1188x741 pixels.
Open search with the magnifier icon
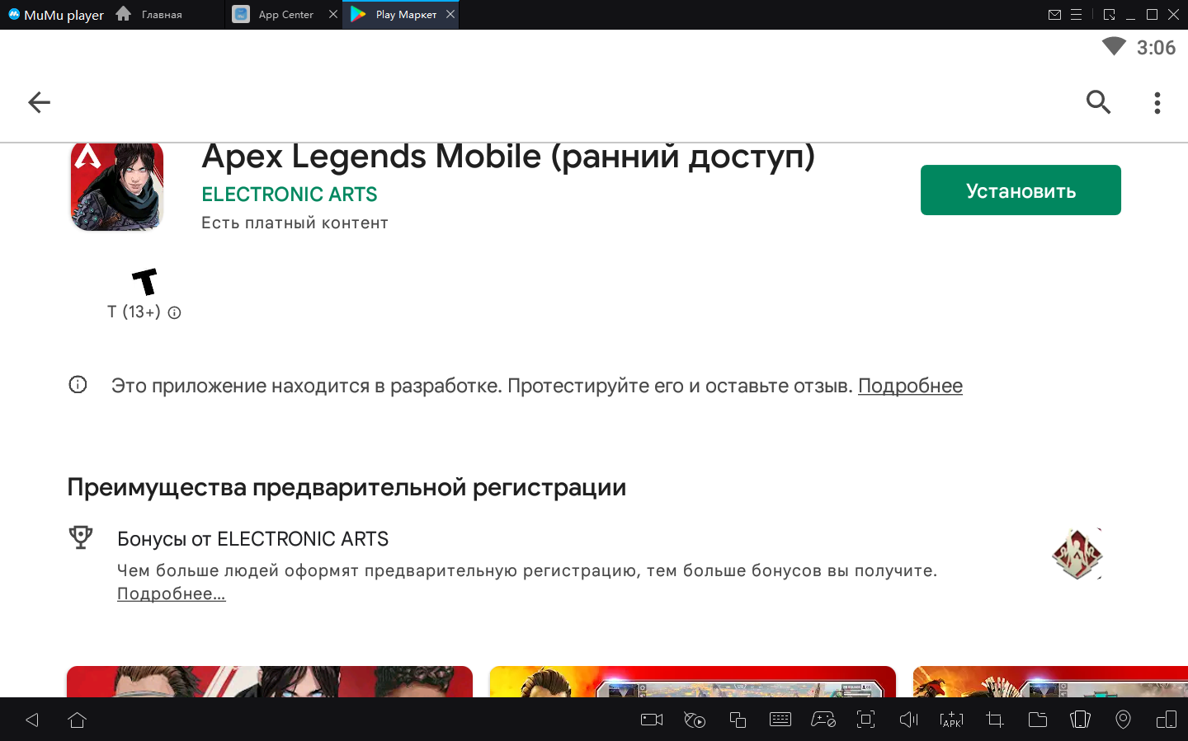1098,102
